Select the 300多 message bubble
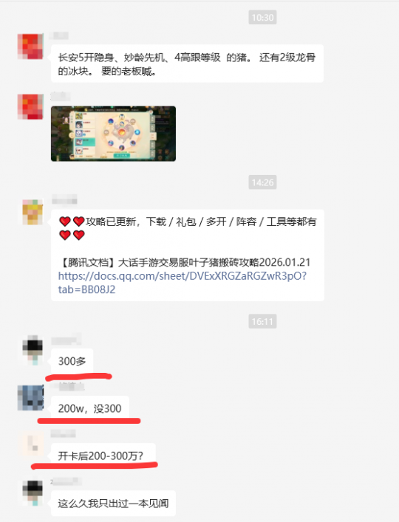This screenshot has height=522, width=399. pyautogui.click(x=72, y=361)
